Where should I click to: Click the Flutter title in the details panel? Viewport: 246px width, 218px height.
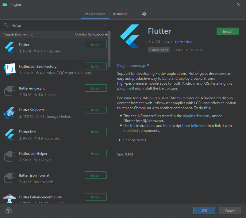160,31
